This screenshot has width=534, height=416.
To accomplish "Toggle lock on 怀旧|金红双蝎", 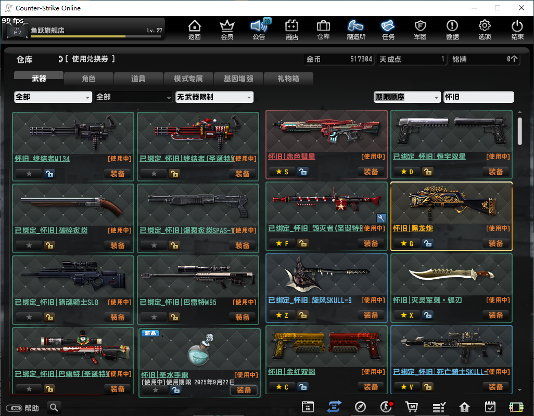I will 302,387.
